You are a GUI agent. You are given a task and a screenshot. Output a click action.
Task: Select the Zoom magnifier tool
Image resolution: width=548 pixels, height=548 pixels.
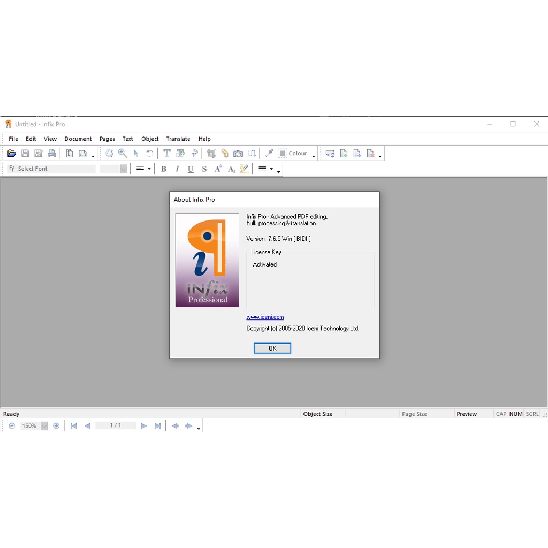tap(123, 153)
